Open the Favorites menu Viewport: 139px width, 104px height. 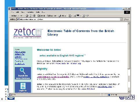(30, 12)
